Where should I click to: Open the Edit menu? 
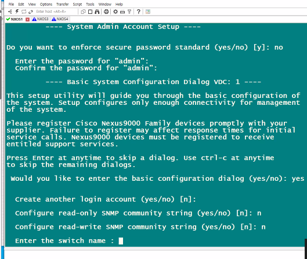click(21, 4)
